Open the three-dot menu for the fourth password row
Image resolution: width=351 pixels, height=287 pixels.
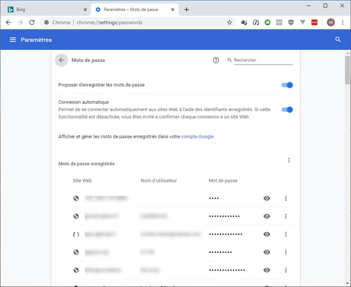click(286, 252)
